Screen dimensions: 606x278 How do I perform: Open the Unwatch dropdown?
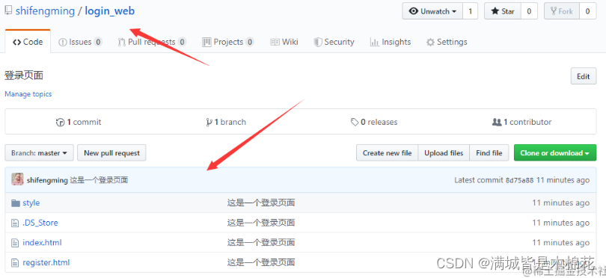[432, 11]
